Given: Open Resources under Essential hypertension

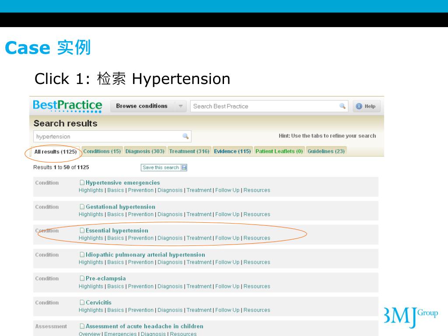Looking at the screenshot, I should [257, 238].
